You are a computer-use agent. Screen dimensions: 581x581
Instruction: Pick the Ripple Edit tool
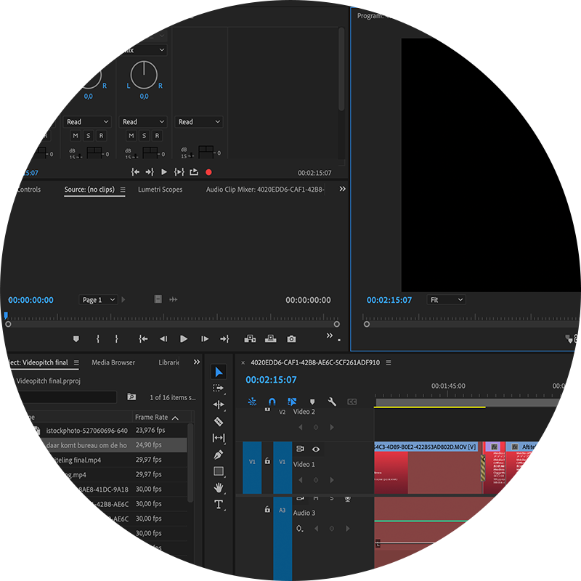pyautogui.click(x=219, y=405)
